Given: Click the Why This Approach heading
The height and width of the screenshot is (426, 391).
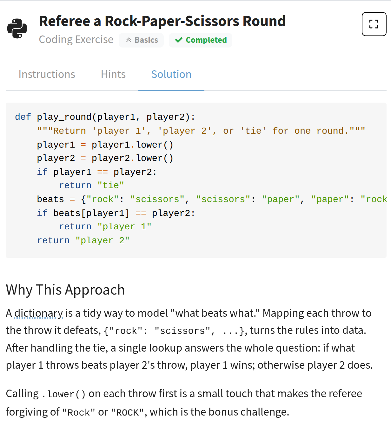Looking at the screenshot, I should (65, 290).
